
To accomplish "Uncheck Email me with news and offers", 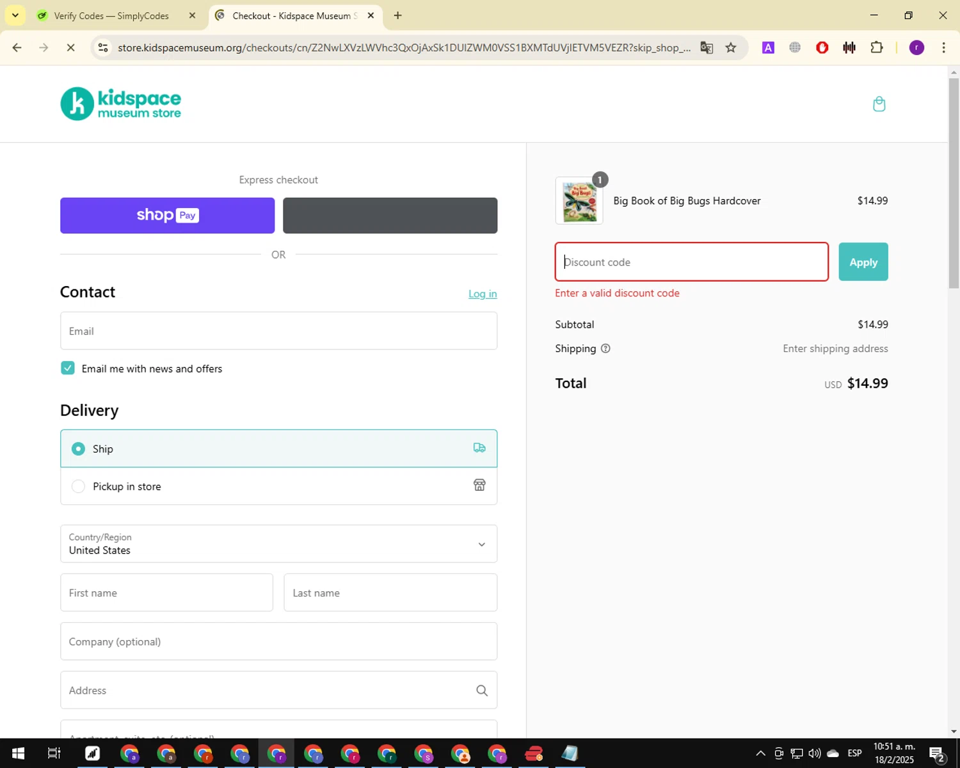I will 68,368.
